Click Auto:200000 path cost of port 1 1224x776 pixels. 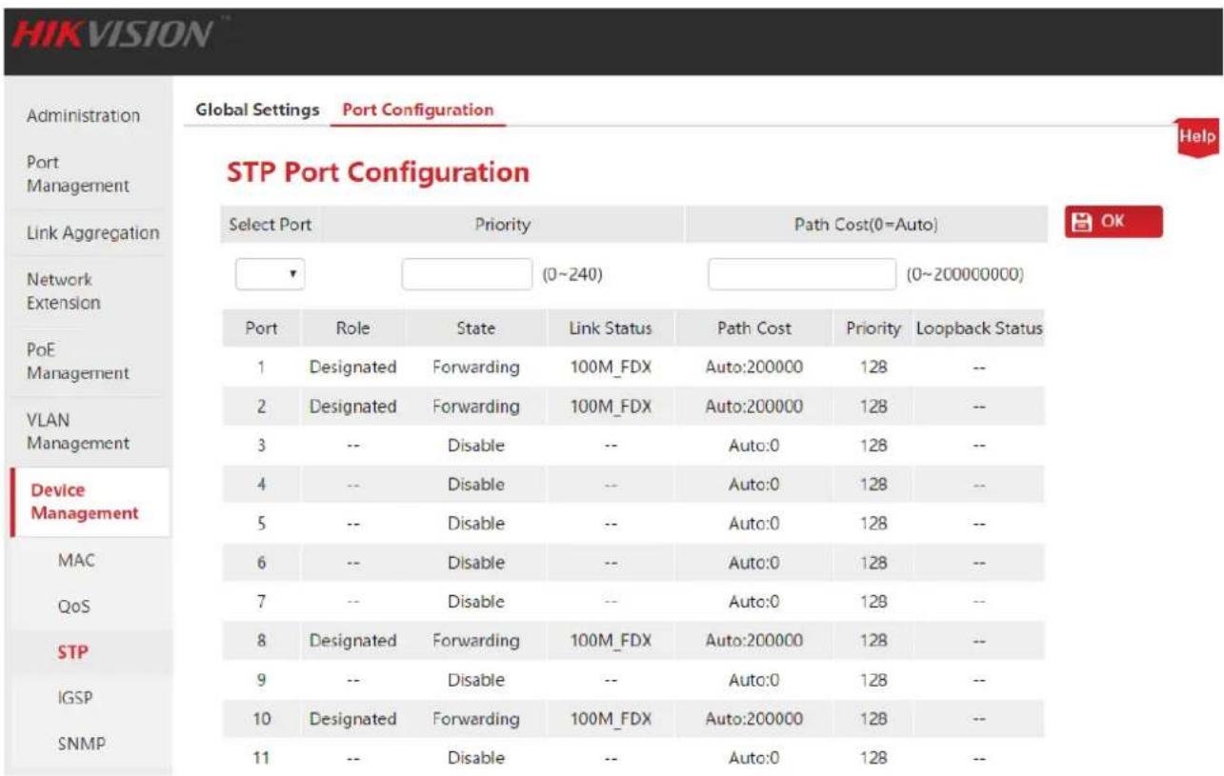753,368
